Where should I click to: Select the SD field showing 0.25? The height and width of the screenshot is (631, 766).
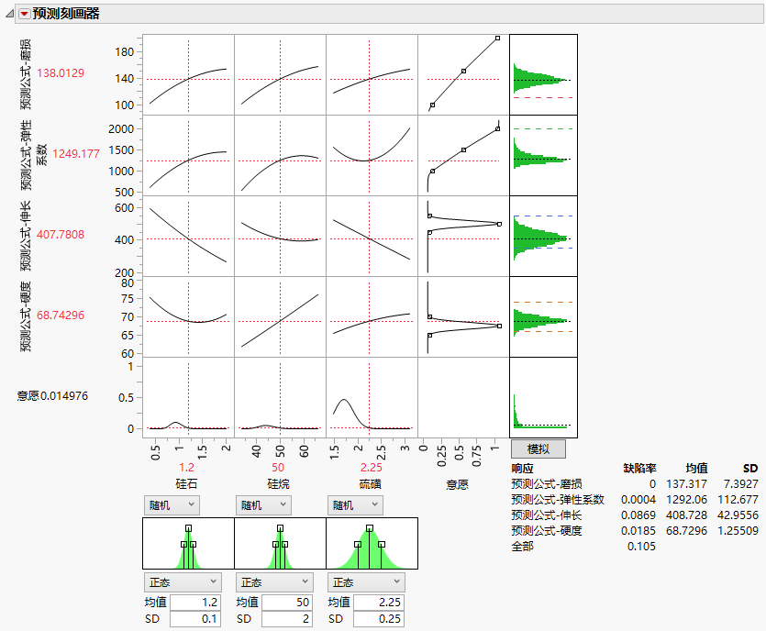pyautogui.click(x=378, y=619)
